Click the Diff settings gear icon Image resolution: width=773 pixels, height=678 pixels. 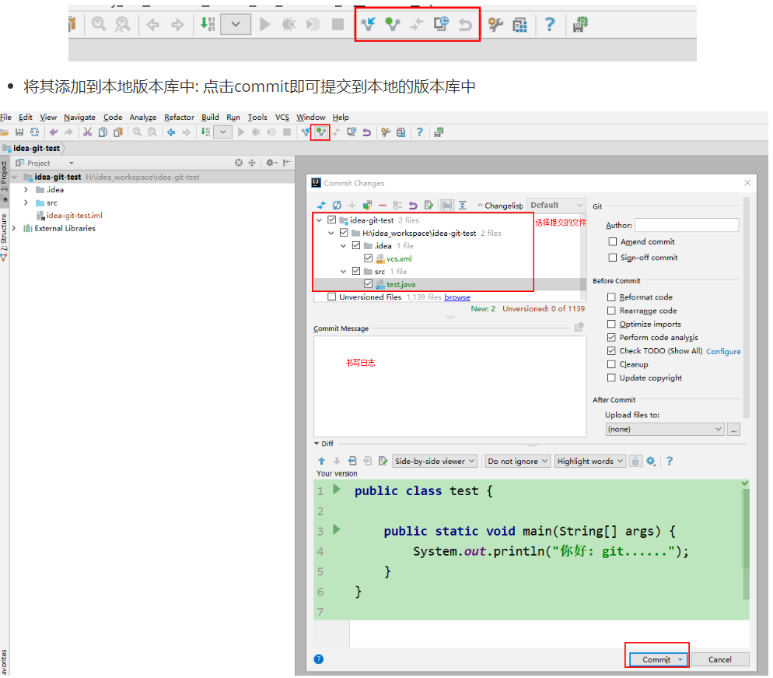click(x=651, y=461)
